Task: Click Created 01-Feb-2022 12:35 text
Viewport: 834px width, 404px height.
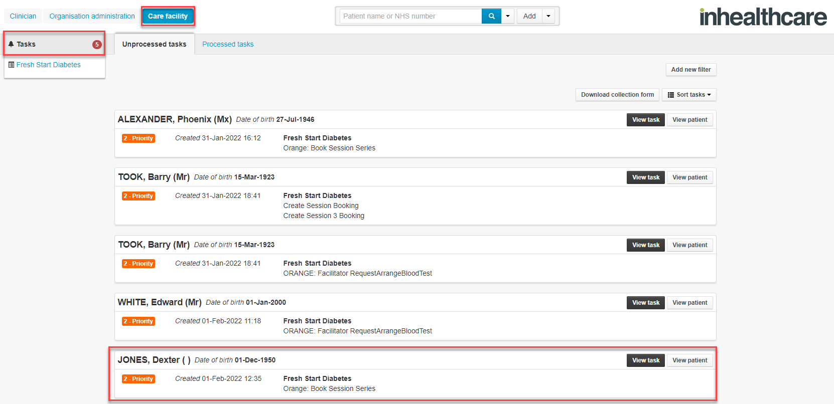Action: click(218, 378)
